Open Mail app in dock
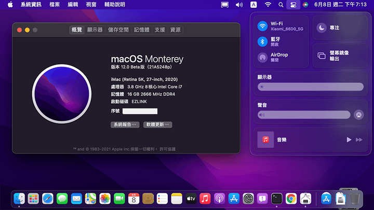Image resolution: width=374 pixels, height=210 pixels. coord(76,199)
